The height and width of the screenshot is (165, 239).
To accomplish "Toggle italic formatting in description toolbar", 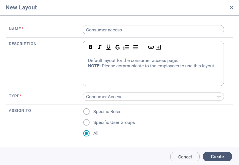I will [x=100, y=47].
